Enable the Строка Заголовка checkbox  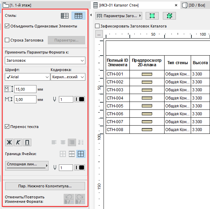pos(8,40)
